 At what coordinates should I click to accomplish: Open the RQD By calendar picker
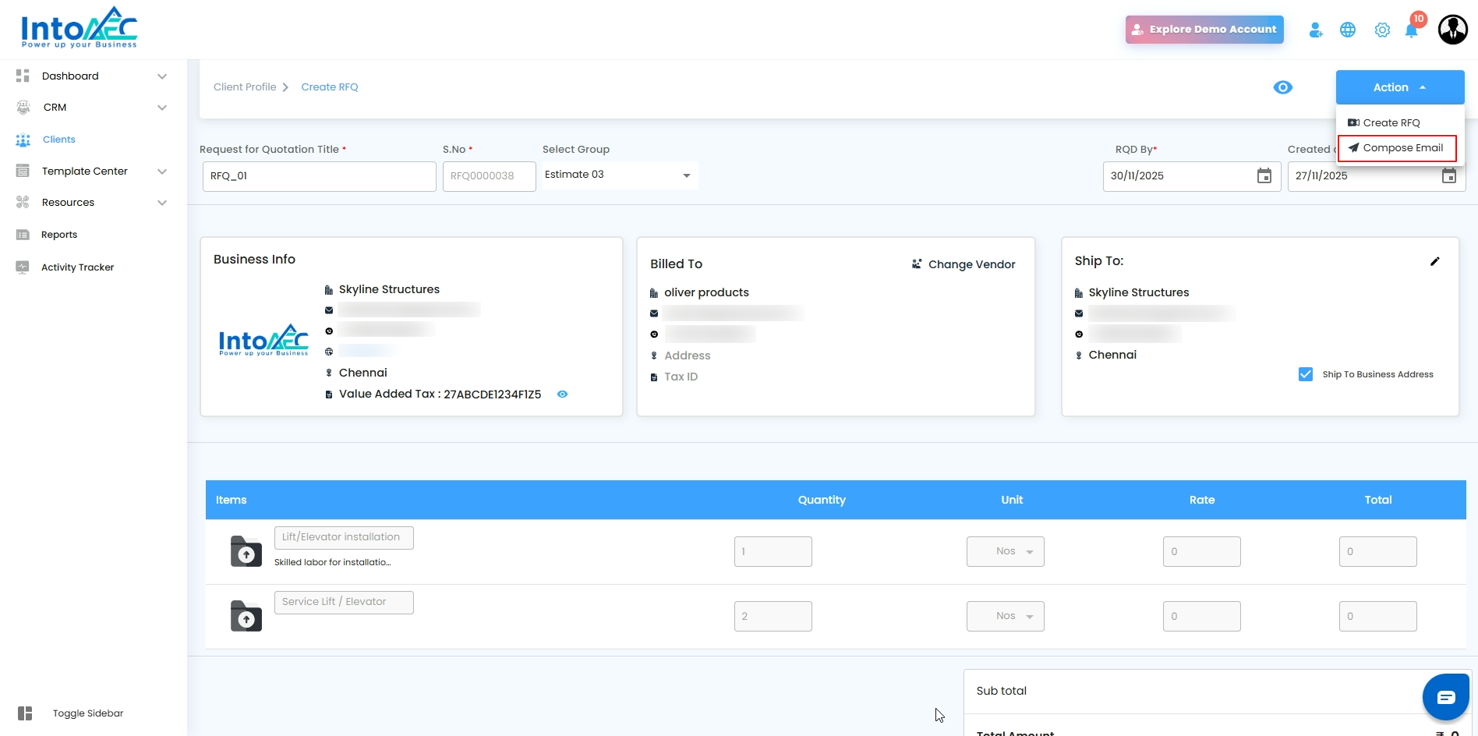click(1264, 176)
